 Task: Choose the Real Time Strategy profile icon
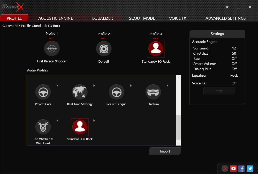(x=80, y=92)
